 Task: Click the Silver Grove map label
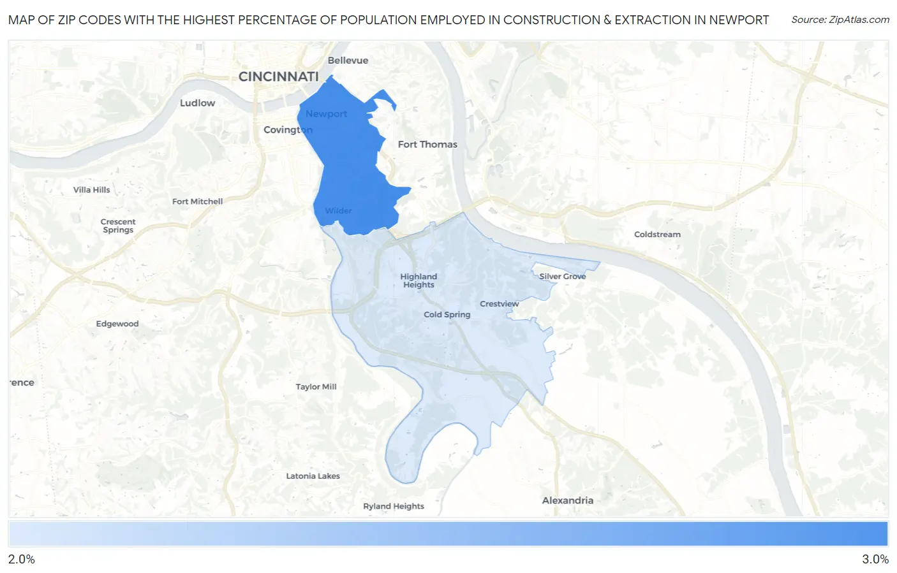(562, 277)
